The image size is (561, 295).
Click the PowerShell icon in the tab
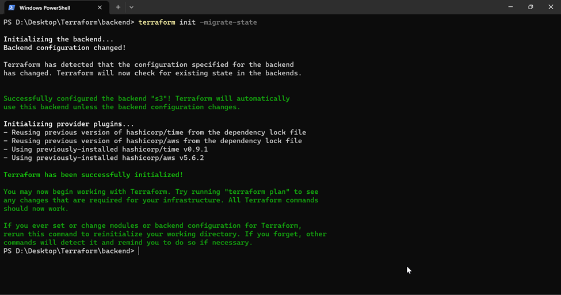(12, 7)
